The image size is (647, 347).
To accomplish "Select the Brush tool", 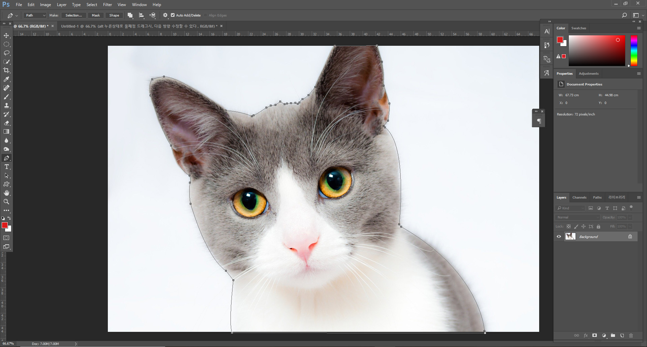I will click(x=6, y=97).
